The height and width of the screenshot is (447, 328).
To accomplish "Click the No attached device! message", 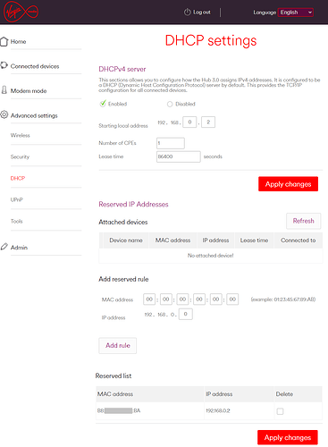I will tap(210, 256).
